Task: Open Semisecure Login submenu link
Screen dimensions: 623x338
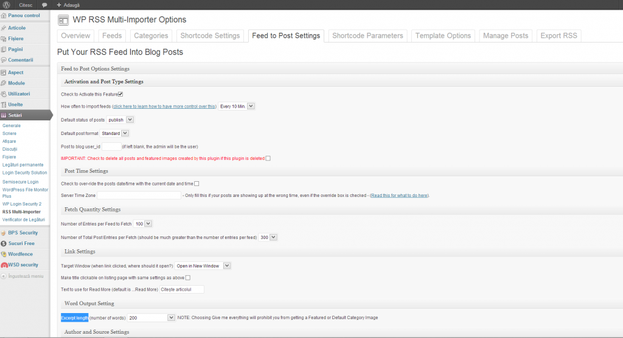Action: point(21,182)
